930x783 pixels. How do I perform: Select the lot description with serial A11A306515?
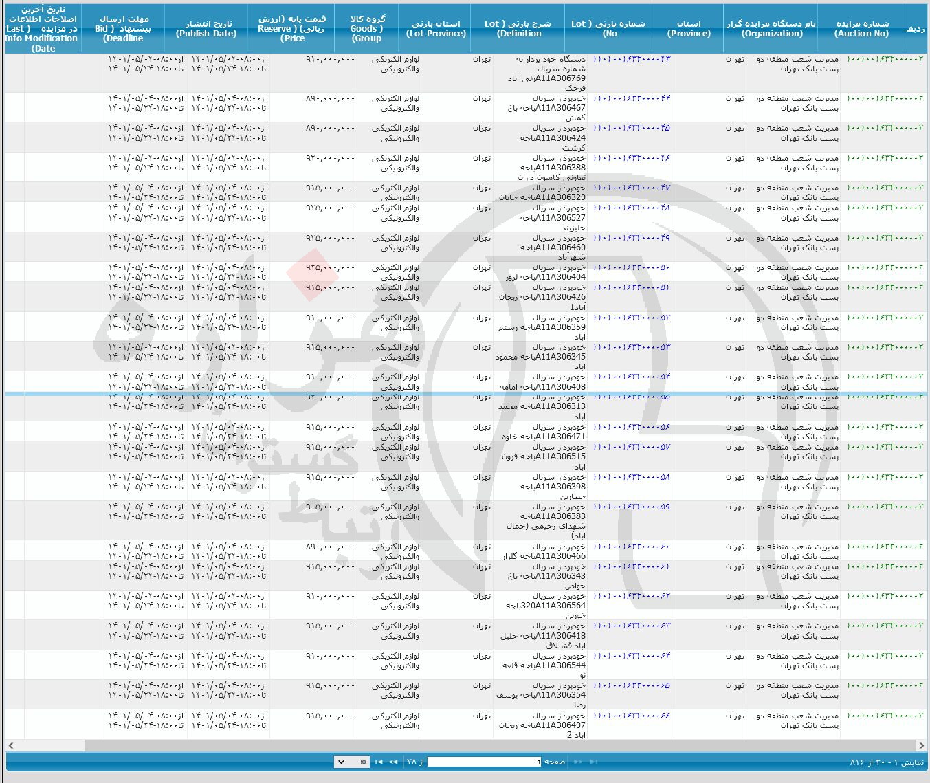[x=543, y=457]
